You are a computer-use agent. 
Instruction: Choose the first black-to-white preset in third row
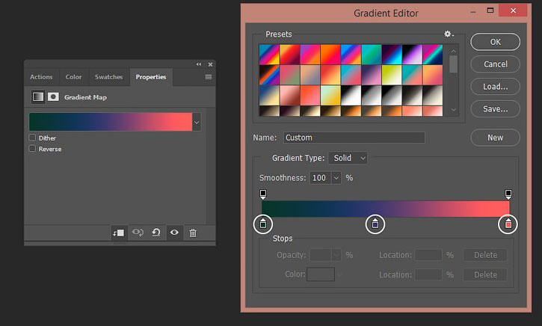tap(351, 96)
